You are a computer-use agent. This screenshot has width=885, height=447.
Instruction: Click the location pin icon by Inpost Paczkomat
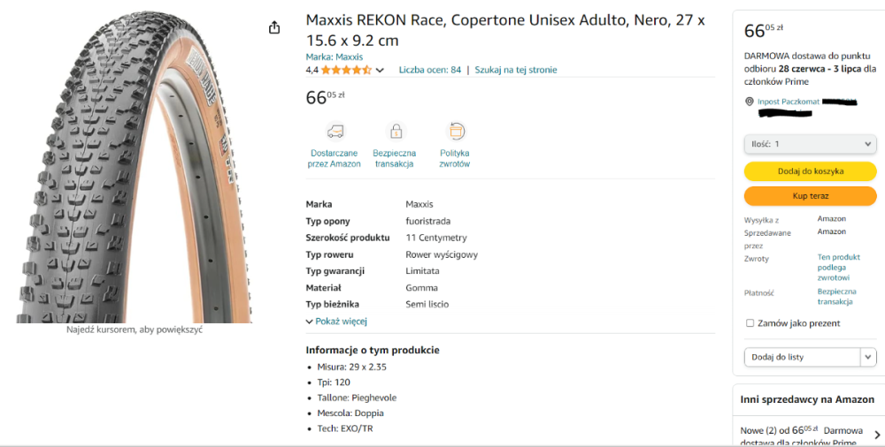pyautogui.click(x=750, y=102)
